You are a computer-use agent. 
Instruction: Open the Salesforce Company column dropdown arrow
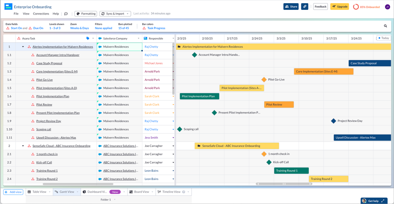pos(138,38)
